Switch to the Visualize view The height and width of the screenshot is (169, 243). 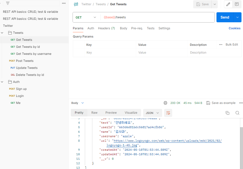(x=131, y=113)
